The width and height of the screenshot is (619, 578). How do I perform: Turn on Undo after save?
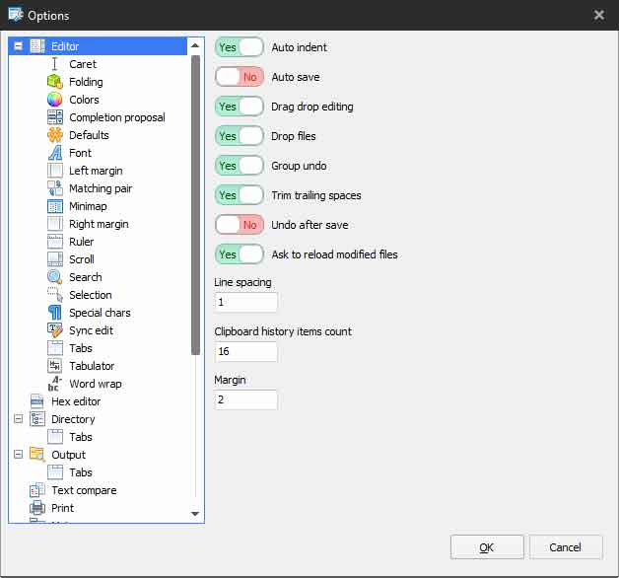coord(240,225)
